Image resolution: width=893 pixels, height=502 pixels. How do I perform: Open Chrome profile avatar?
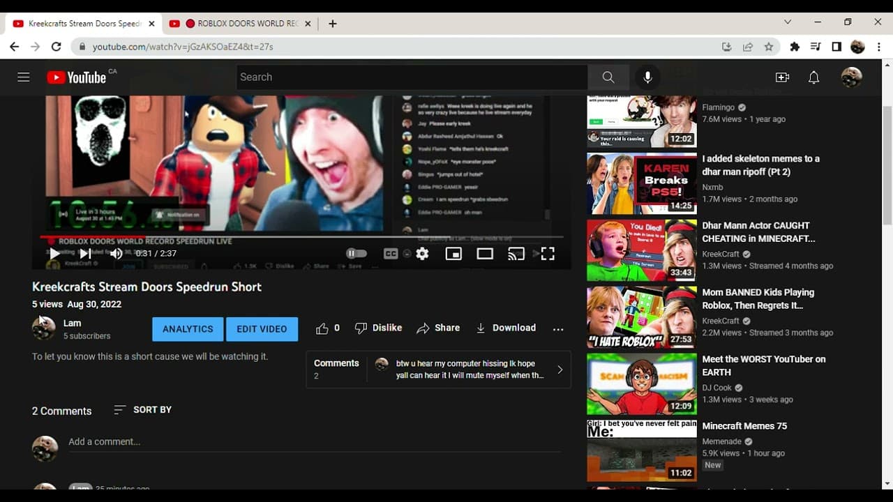coord(858,47)
